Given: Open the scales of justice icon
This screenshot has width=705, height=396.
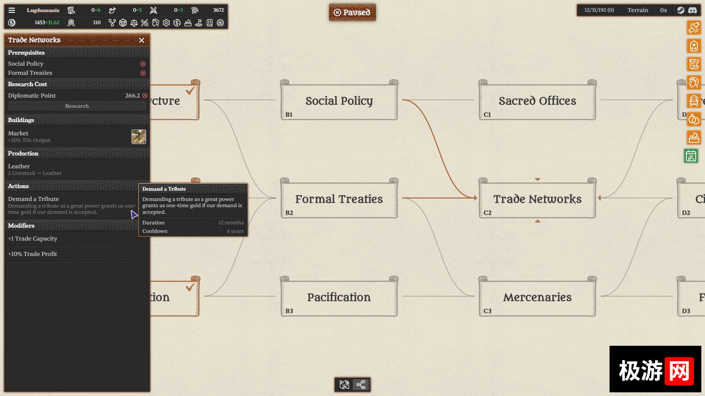Looking at the screenshot, I should tap(134, 23).
